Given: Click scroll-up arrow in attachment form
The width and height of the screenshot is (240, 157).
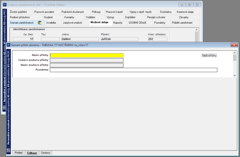Looking at the screenshot, I should 235,53.
